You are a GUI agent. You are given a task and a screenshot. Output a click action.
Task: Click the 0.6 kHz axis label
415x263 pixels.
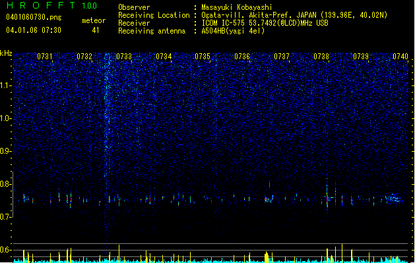tap(5, 250)
